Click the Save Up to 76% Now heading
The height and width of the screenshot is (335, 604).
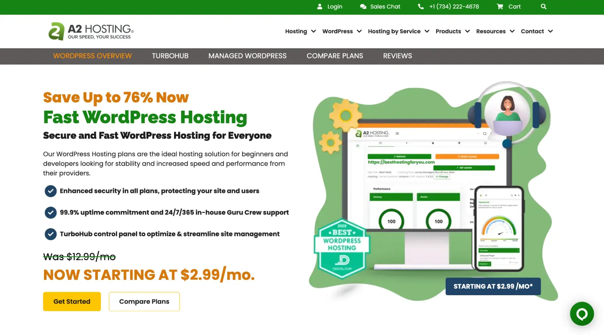[116, 97]
